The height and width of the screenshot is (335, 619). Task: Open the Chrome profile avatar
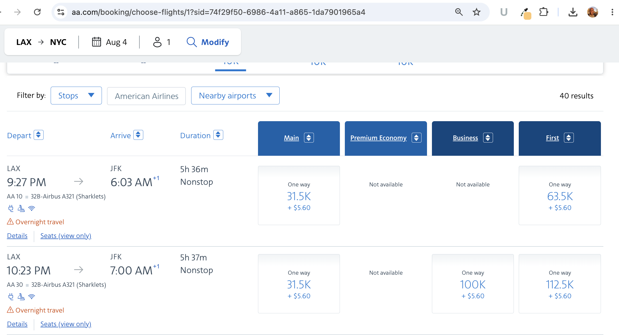click(593, 12)
